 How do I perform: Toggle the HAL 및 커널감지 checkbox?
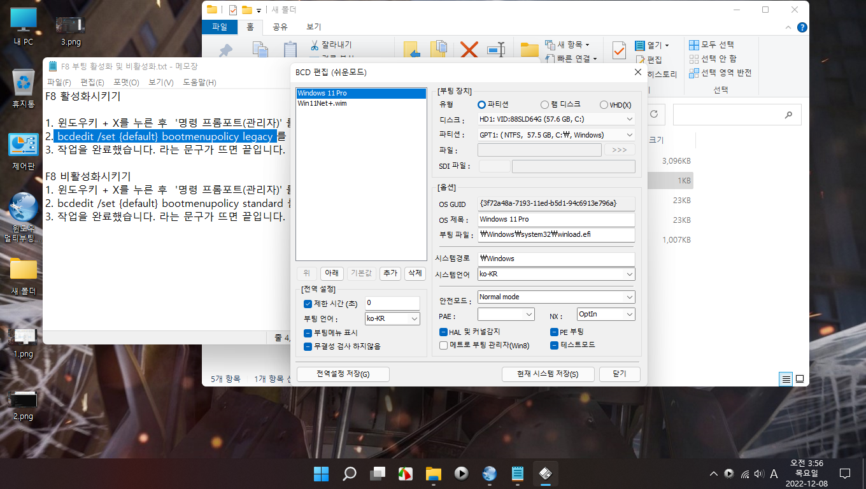point(443,332)
